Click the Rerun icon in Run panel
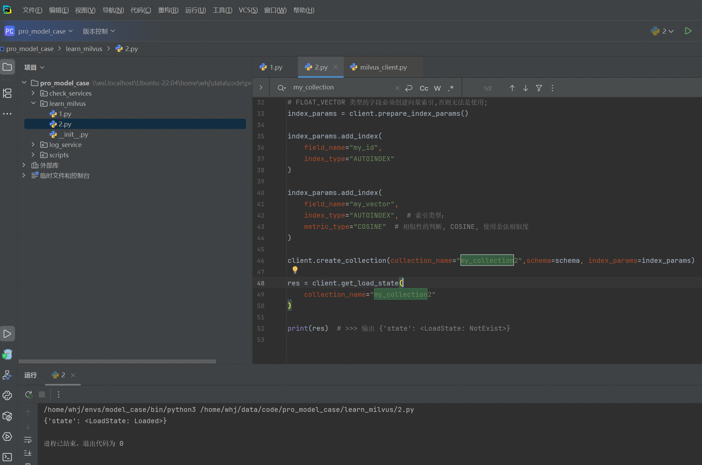 click(x=29, y=394)
